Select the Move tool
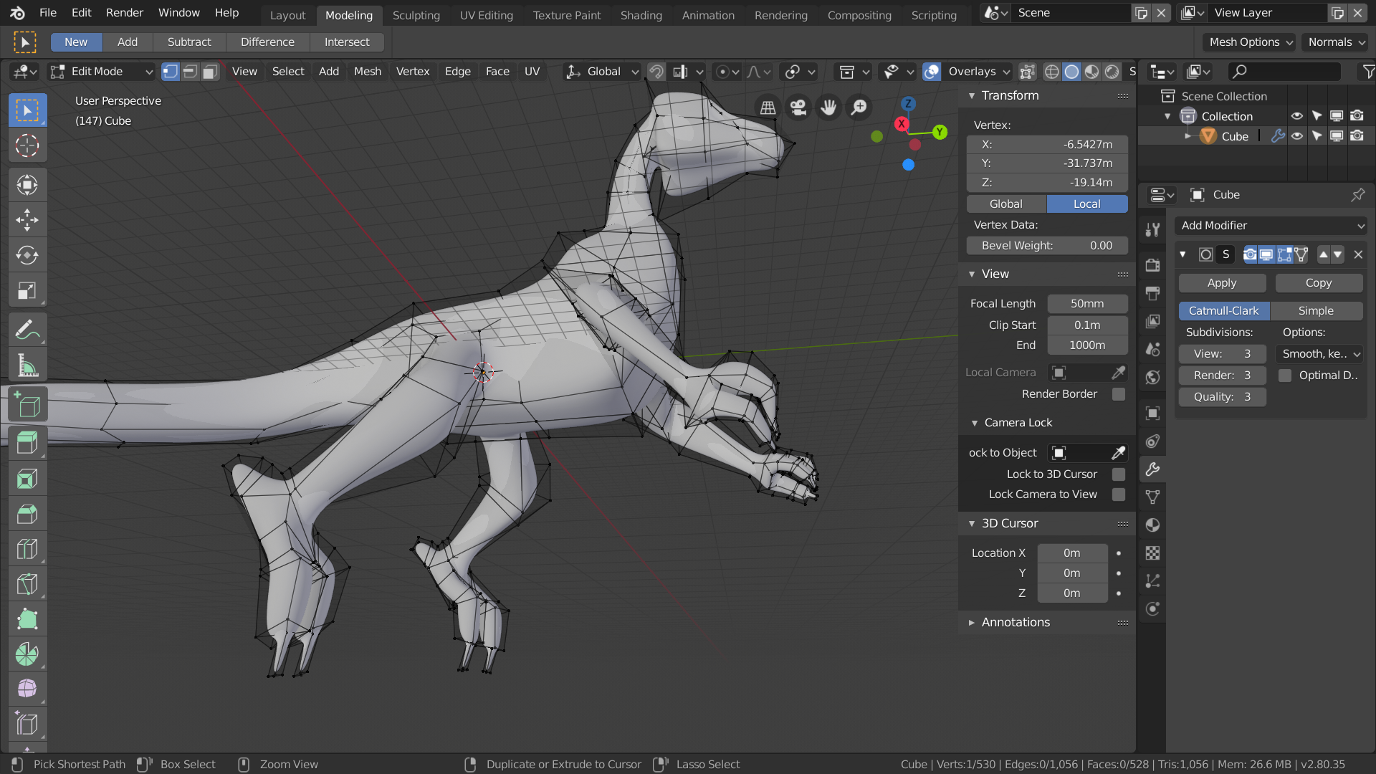The height and width of the screenshot is (774, 1376). click(x=27, y=220)
